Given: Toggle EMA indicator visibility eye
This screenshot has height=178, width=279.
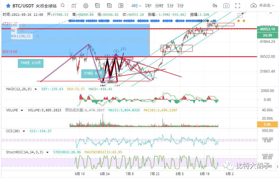Looking at the screenshot, I should point(24,26).
